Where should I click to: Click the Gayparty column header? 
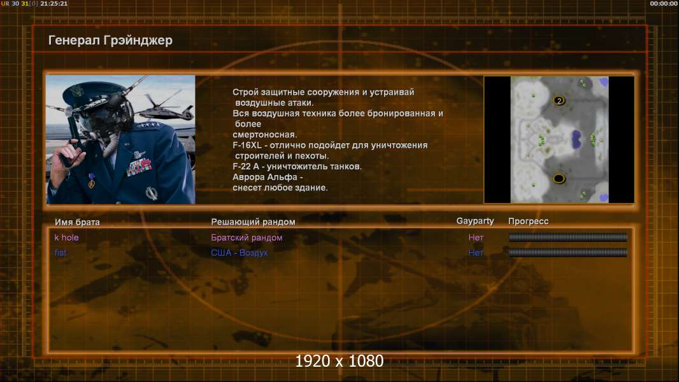pos(475,221)
